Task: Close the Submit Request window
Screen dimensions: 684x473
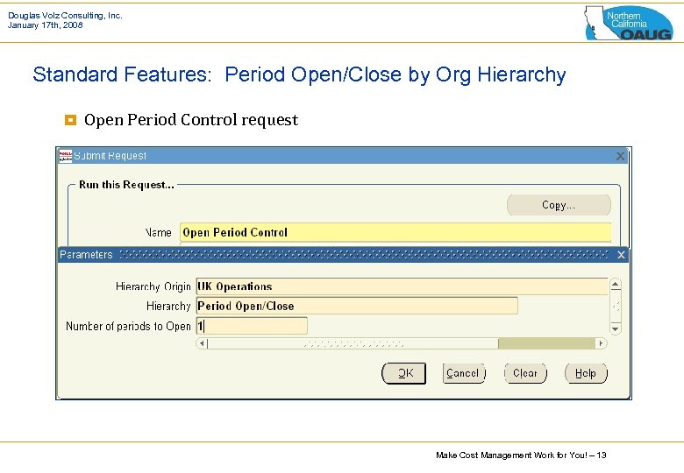Action: click(620, 156)
